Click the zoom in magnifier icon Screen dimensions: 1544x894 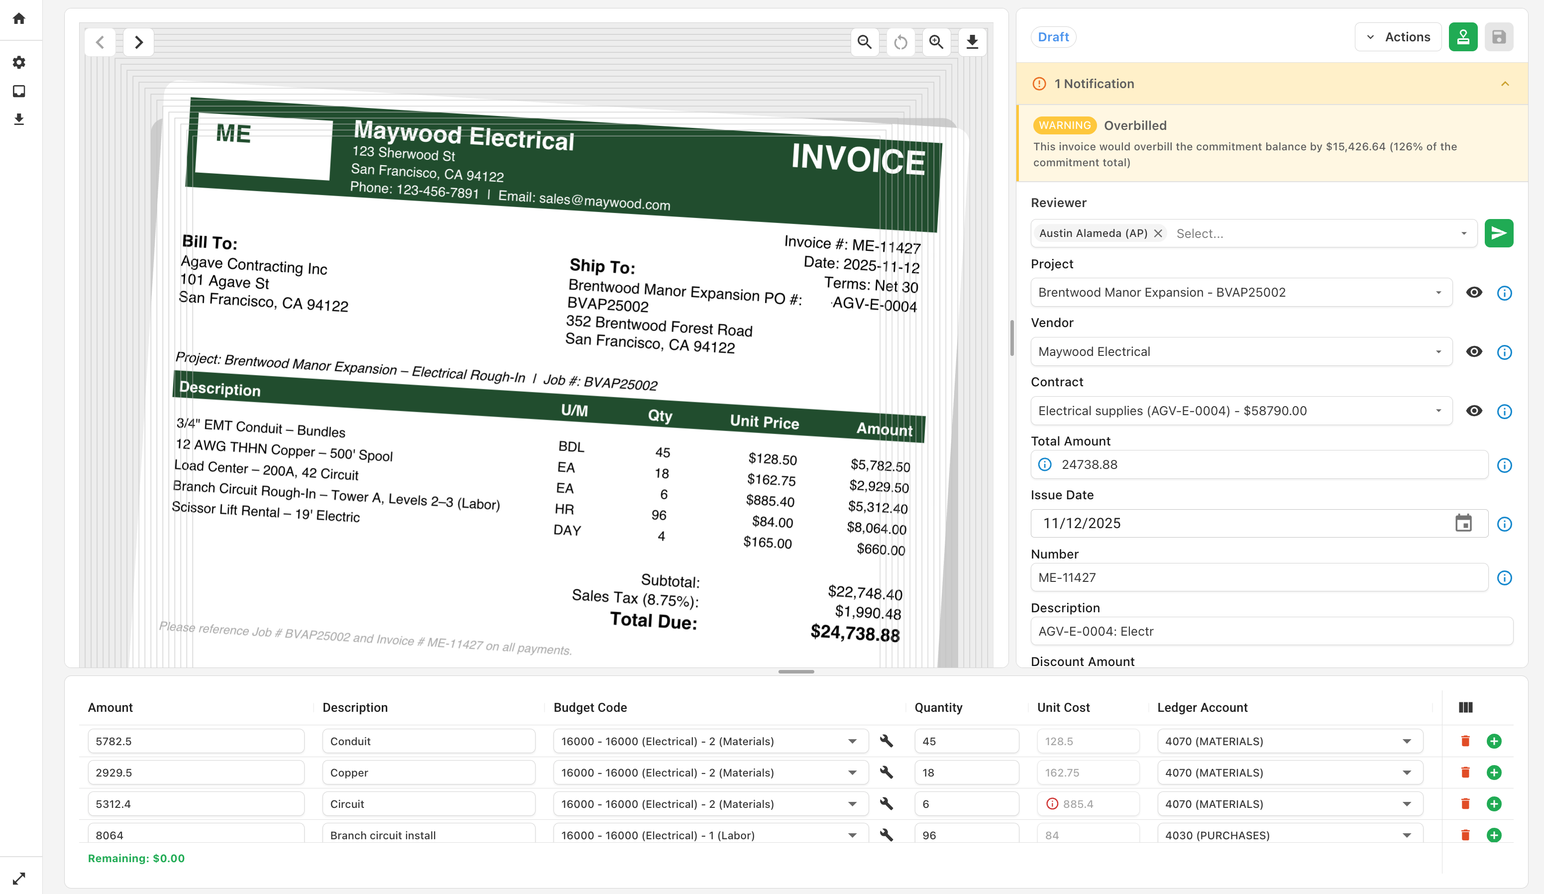pyautogui.click(x=936, y=42)
